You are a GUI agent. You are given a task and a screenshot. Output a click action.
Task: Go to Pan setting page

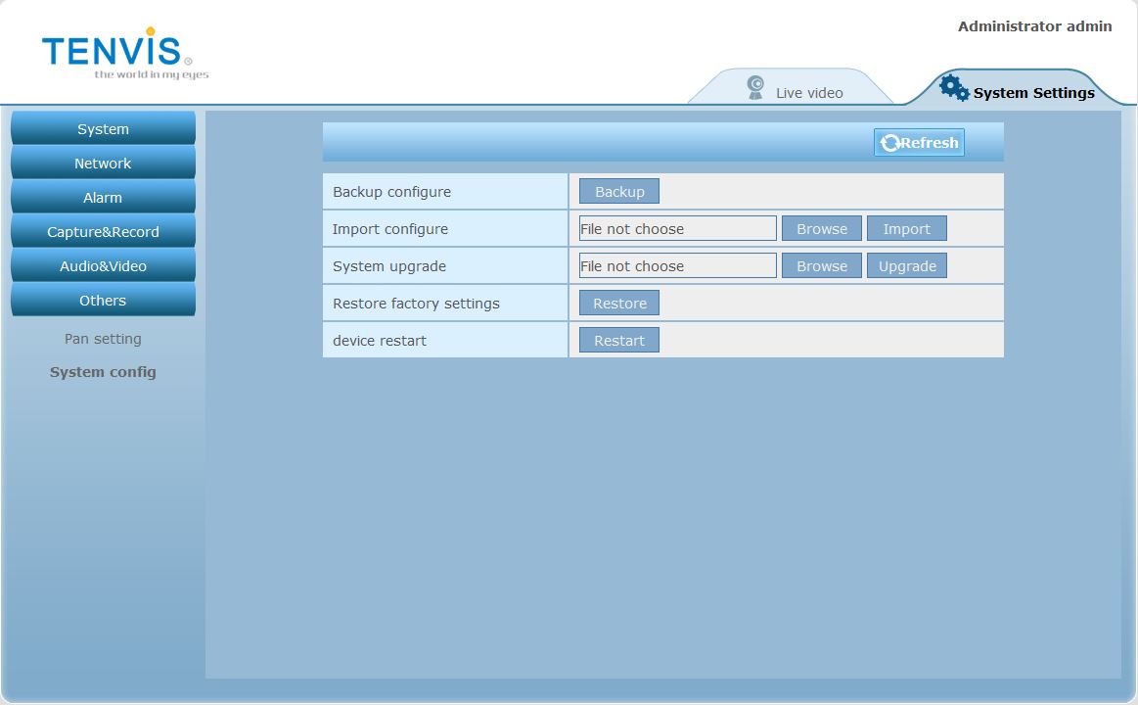point(103,339)
